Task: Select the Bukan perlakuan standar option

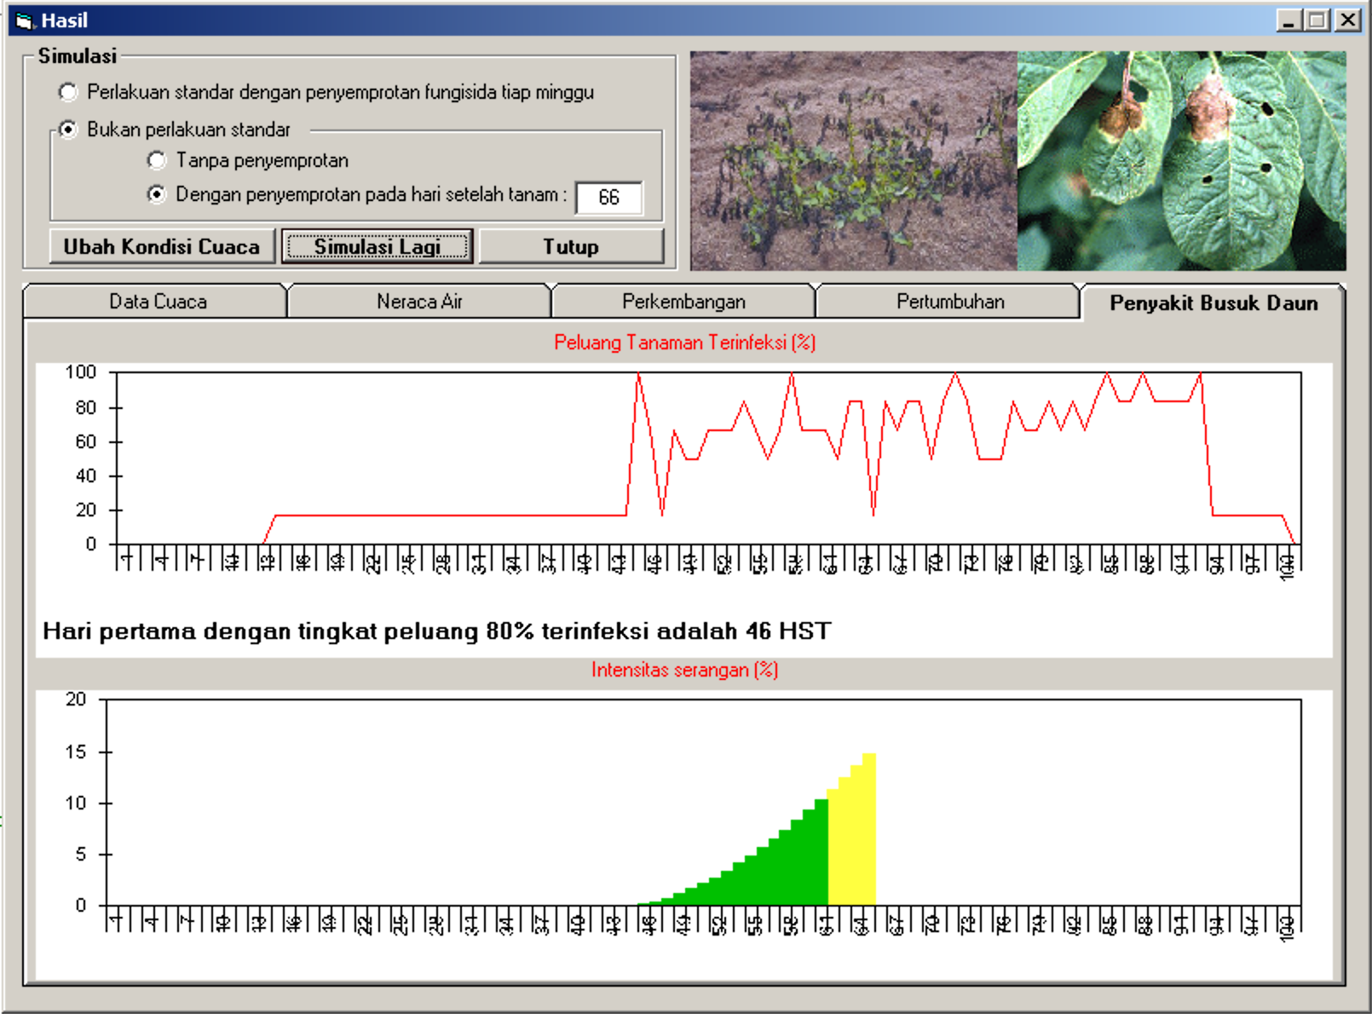Action: click(x=69, y=130)
